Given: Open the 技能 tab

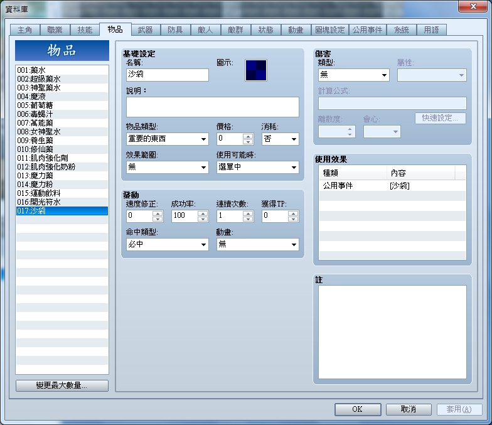Looking at the screenshot, I should click(x=85, y=30).
